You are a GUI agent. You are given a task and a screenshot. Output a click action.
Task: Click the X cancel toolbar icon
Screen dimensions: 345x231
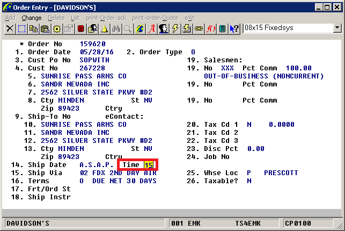(10, 29)
